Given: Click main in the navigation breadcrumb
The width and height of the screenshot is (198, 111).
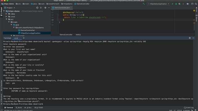Looking at the screenshot, I should (26, 4).
